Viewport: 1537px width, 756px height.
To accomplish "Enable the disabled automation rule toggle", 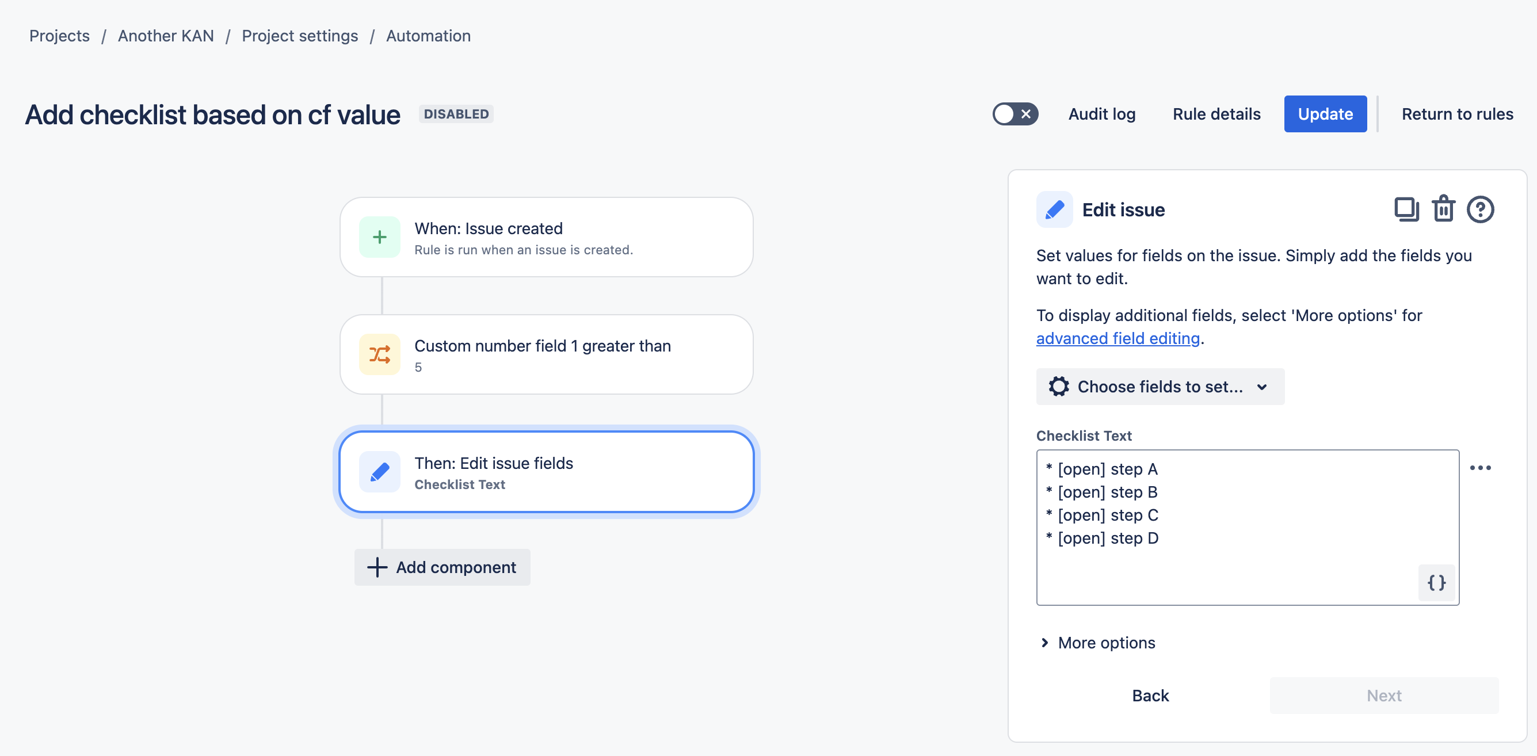I will click(x=1016, y=113).
